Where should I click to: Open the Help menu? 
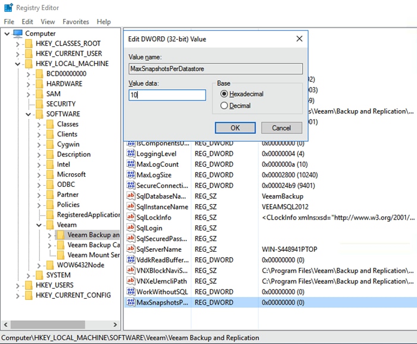pos(104,21)
